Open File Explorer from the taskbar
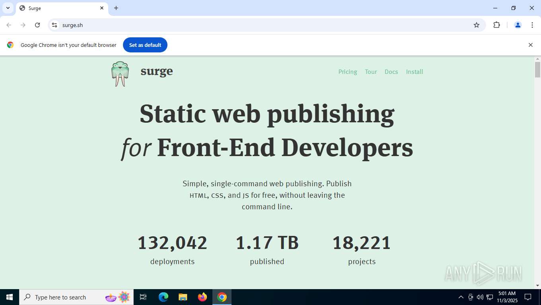 tap(183, 297)
